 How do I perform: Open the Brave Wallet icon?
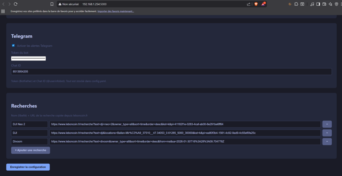coord(324,4)
